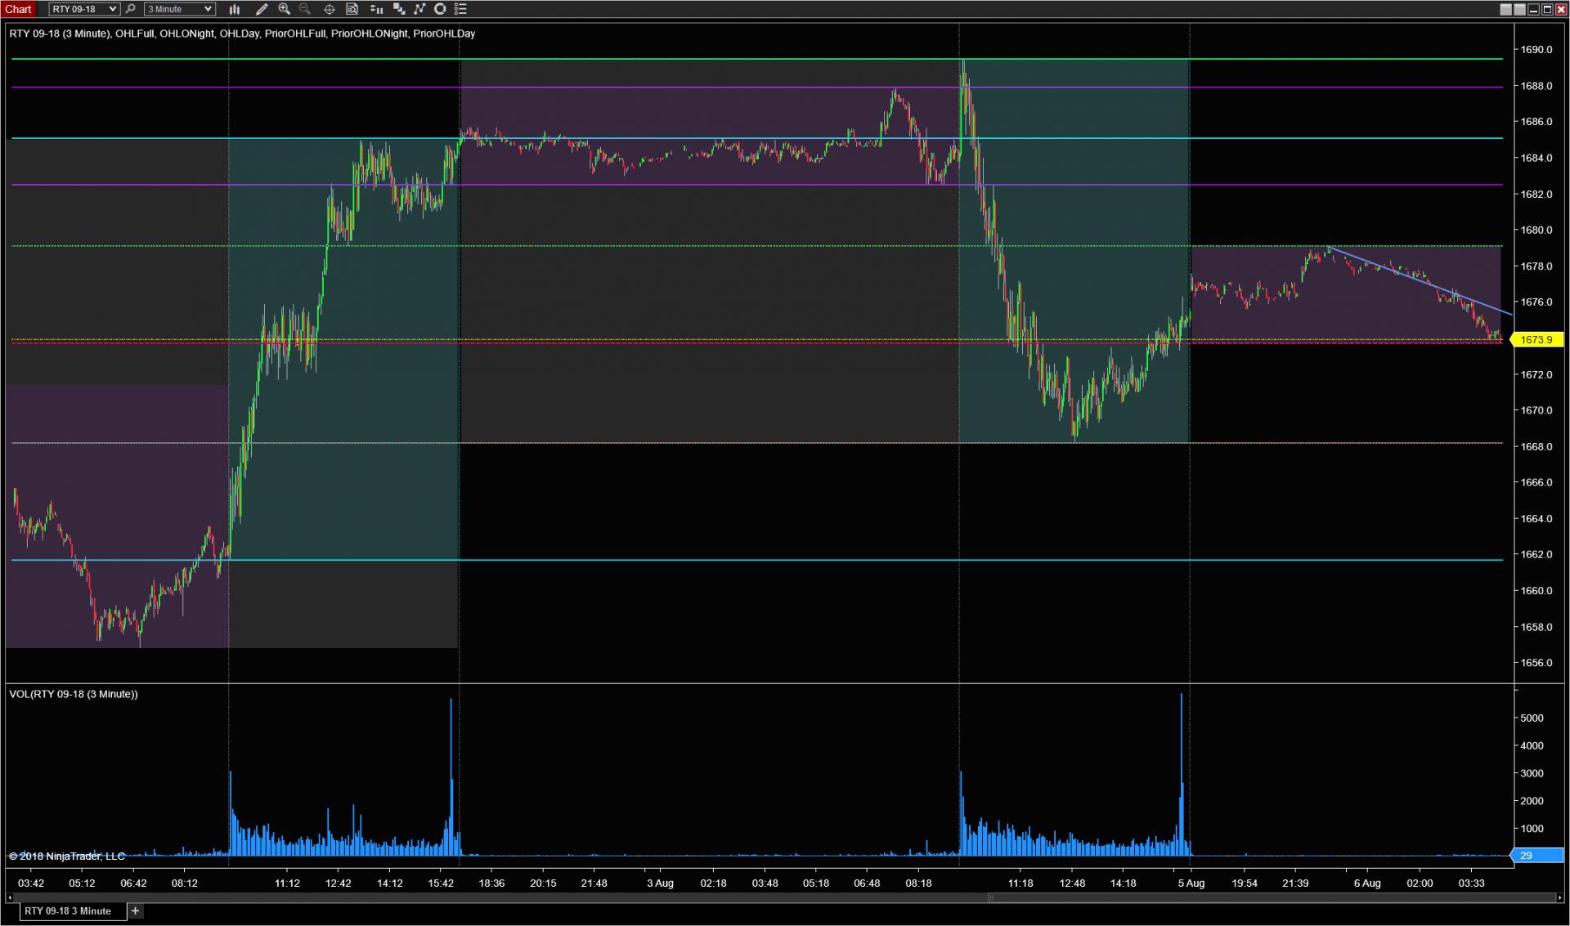Click the first gray link button top-right
Image resolution: width=1570 pixels, height=926 pixels.
pos(1505,9)
